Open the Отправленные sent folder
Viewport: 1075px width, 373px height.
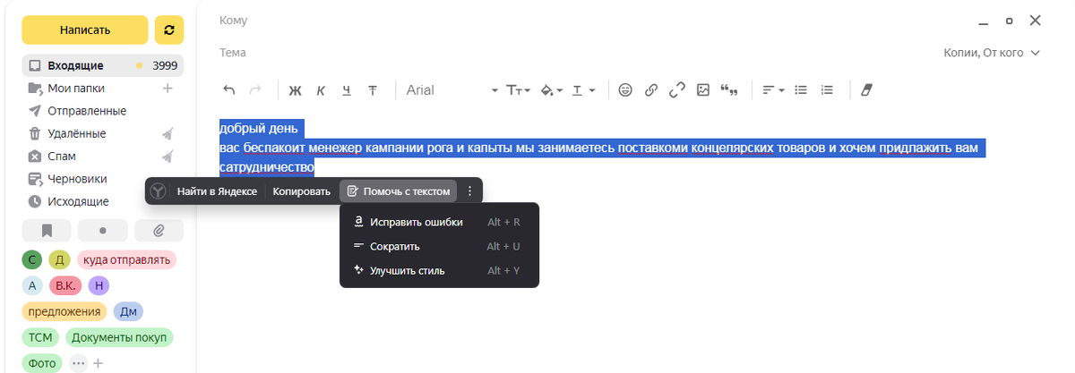[x=87, y=111]
